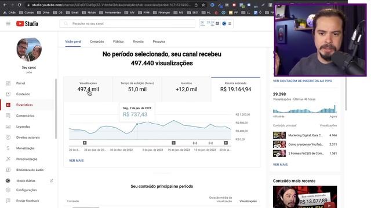This screenshot has height=208, width=371.
Task: Click the first video marker under the chart
Action: (85, 143)
